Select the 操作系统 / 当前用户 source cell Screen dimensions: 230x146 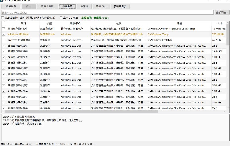point(75,29)
